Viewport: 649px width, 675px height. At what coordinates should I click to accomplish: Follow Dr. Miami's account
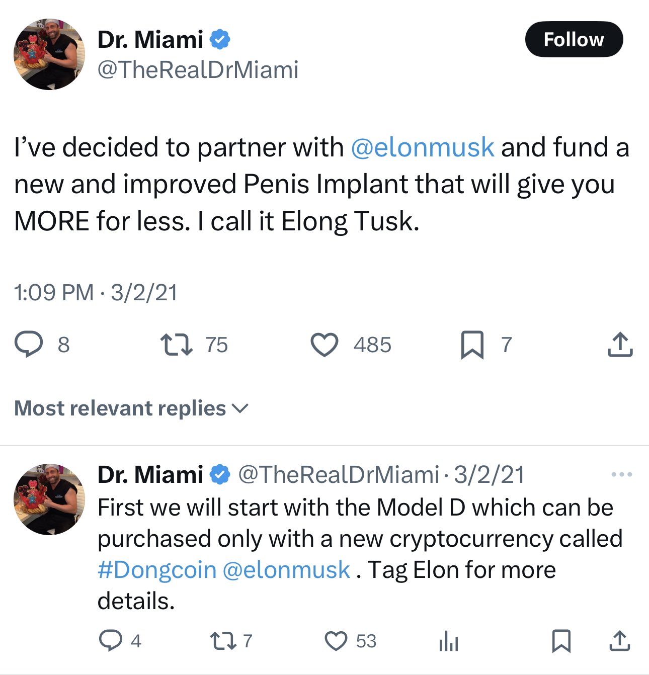574,39
